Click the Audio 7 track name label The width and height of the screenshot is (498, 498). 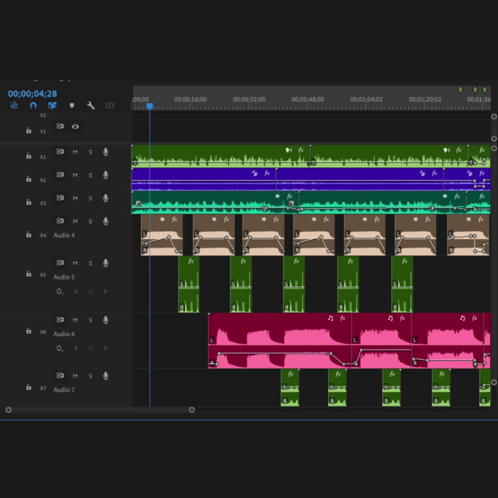[x=64, y=390]
